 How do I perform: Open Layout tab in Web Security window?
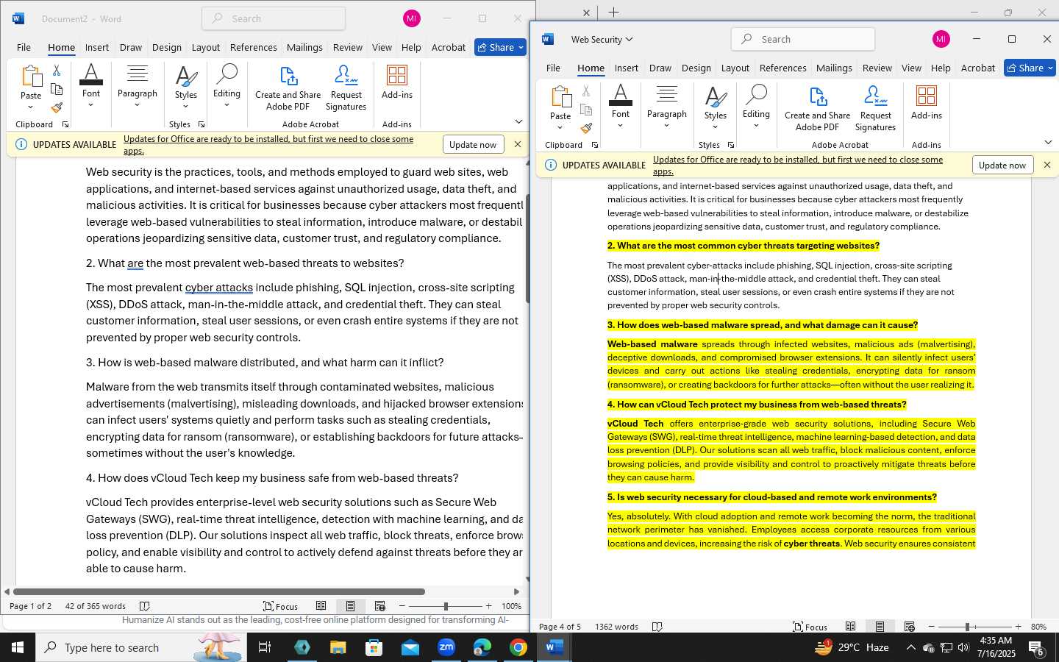(x=735, y=68)
